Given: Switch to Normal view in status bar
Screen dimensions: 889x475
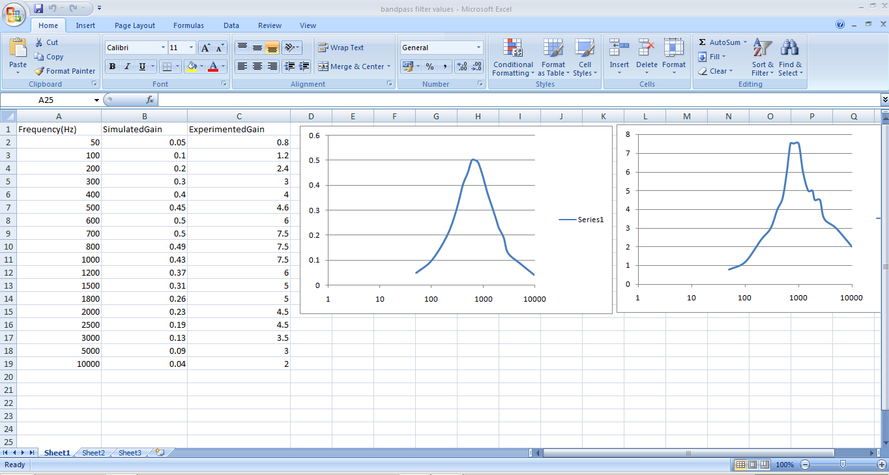Looking at the screenshot, I should (x=740, y=465).
